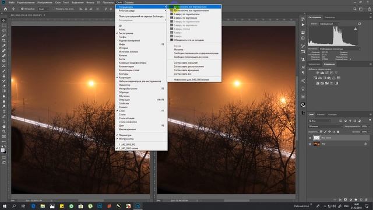This screenshot has height=210, width=373.
Task: Select the Zoom tool in the toolbox
Action: click(x=4, y=131)
